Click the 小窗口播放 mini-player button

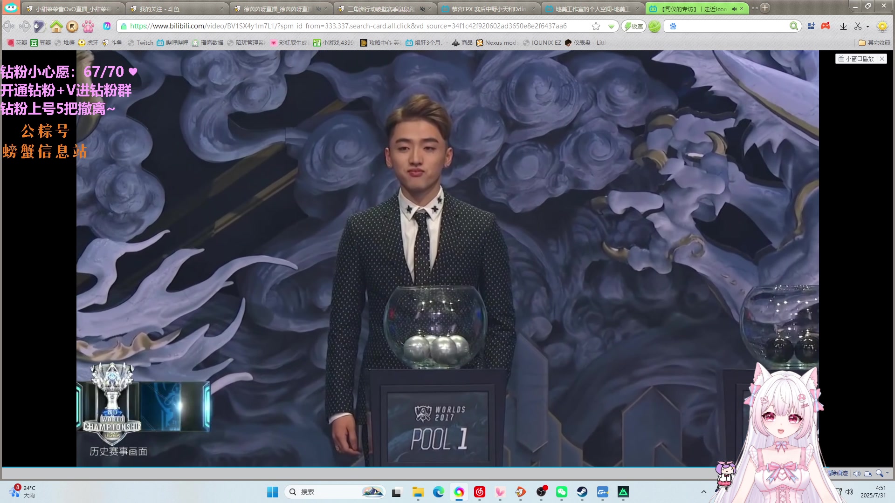click(x=856, y=59)
